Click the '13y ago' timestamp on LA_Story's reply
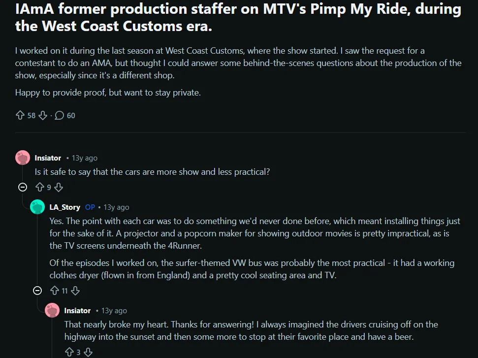478x358 pixels. (x=116, y=207)
